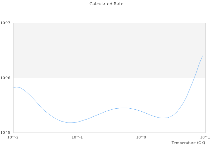
Task: Click the "Calculated Rate" chart title
Action: coord(106,4)
